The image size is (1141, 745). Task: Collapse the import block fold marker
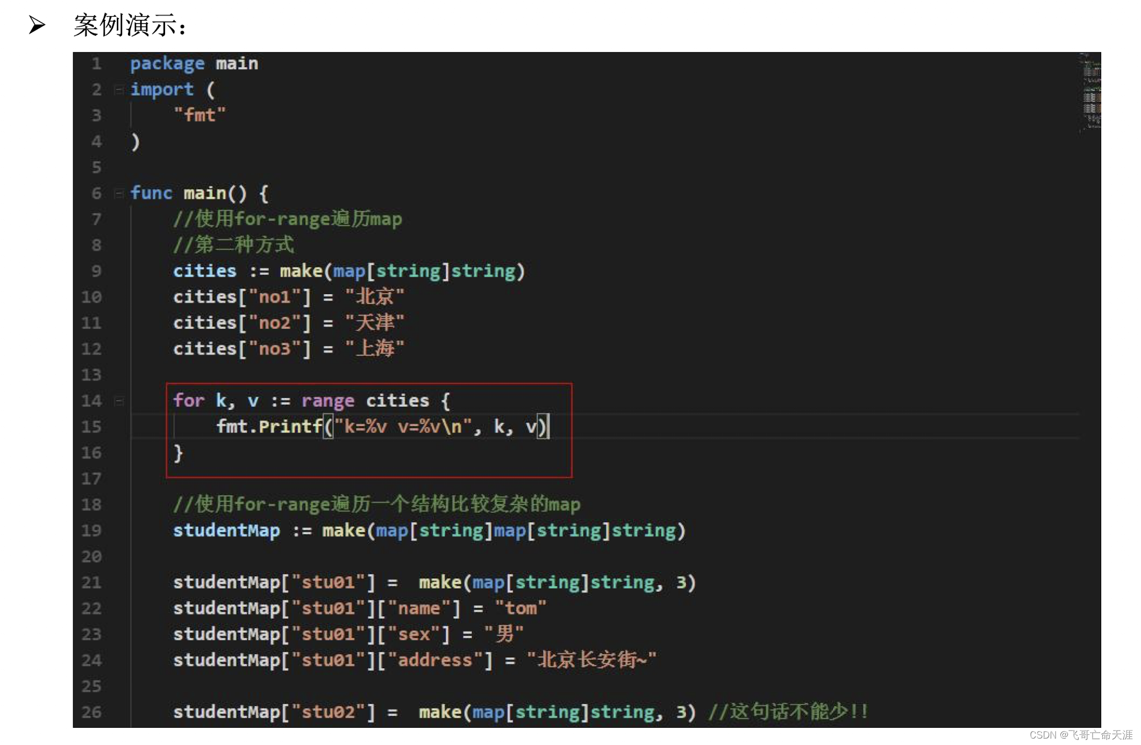click(119, 90)
